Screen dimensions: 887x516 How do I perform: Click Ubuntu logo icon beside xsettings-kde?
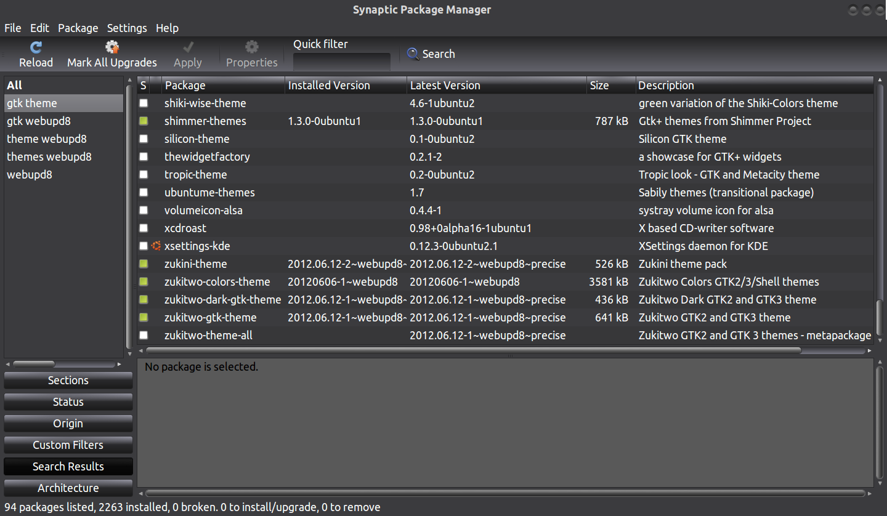click(x=156, y=246)
